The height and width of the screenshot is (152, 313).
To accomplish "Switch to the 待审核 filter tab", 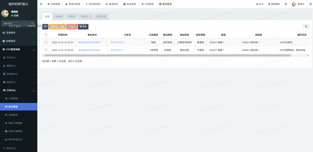I will (x=59, y=16).
